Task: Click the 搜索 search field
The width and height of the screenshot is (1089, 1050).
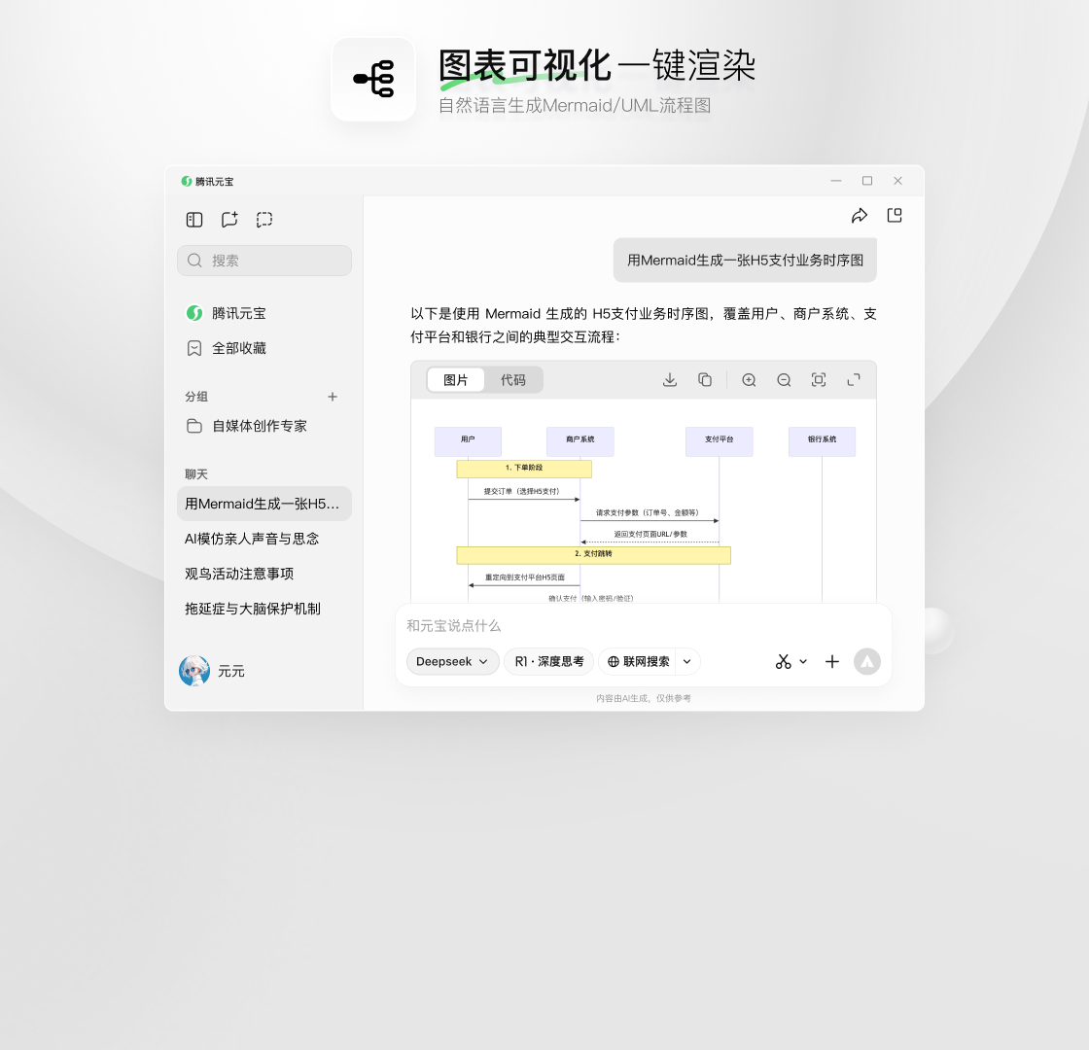Action: (264, 261)
